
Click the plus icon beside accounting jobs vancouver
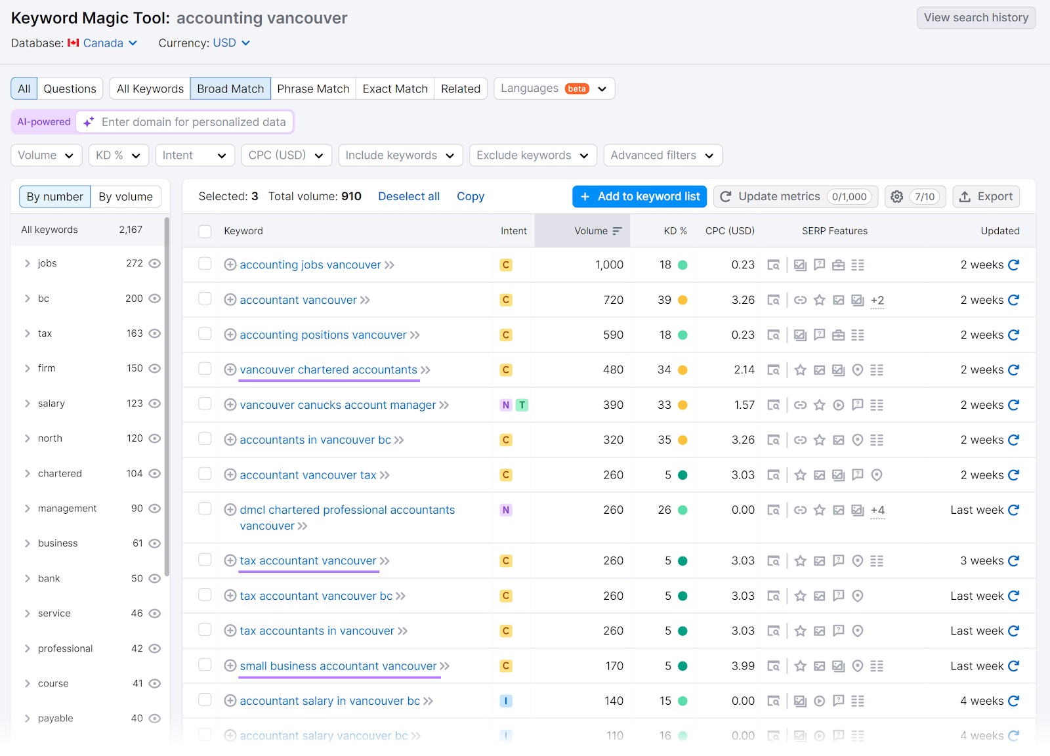tap(230, 264)
